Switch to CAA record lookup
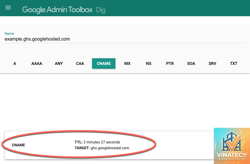Image resolution: width=250 pixels, height=164 pixels. coord(80,63)
